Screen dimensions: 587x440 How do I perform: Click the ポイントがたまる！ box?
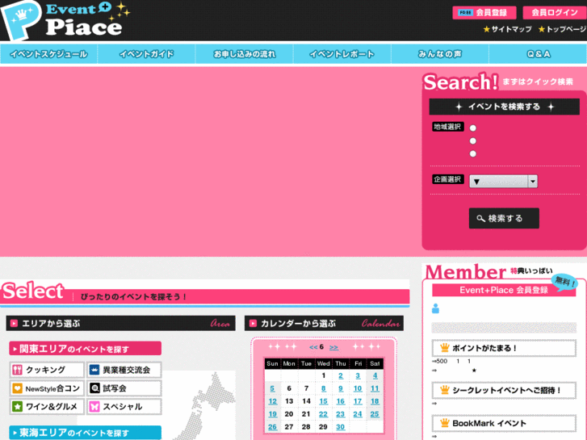click(504, 348)
